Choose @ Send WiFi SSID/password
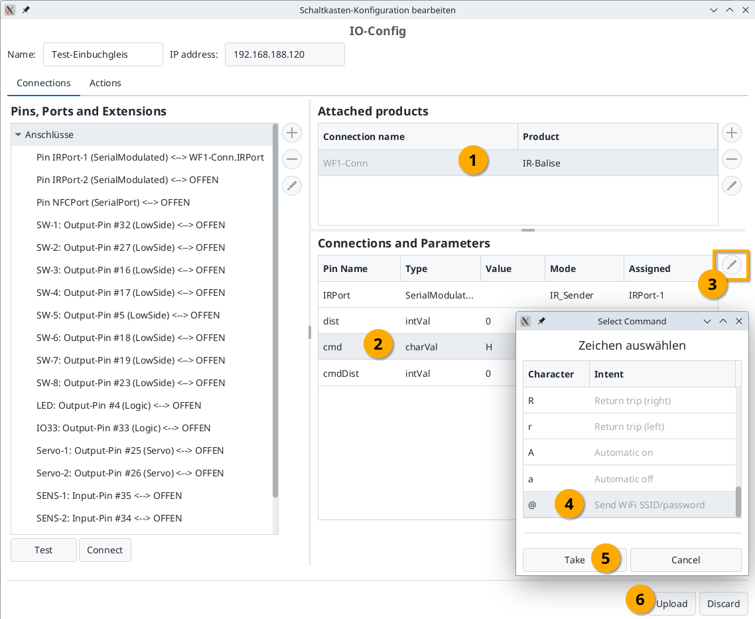755x619 pixels. (630, 505)
